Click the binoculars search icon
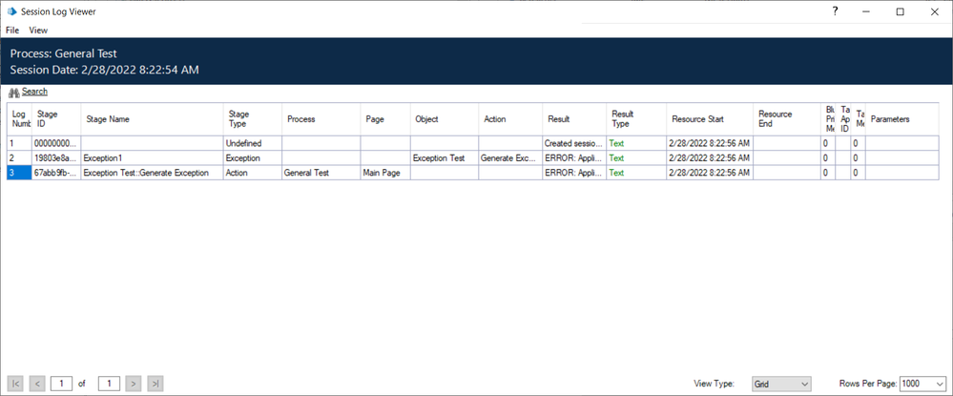The height and width of the screenshot is (396, 953). click(x=14, y=93)
